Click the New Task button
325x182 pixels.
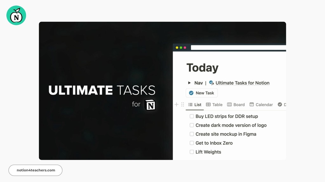pyautogui.click(x=202, y=93)
